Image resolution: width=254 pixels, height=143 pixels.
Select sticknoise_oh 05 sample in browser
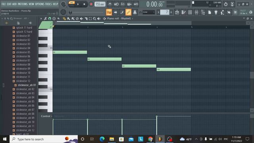point(25,102)
